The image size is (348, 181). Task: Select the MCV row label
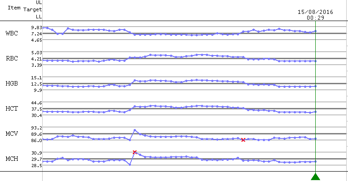pos(12,134)
